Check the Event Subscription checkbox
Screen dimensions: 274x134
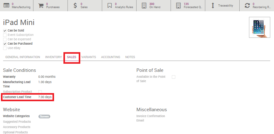point(5,35)
